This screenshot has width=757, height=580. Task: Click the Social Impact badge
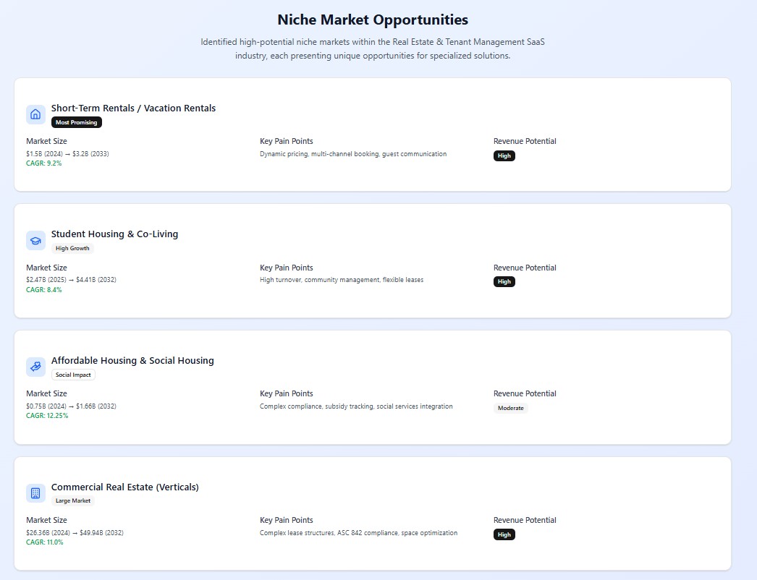click(x=74, y=375)
